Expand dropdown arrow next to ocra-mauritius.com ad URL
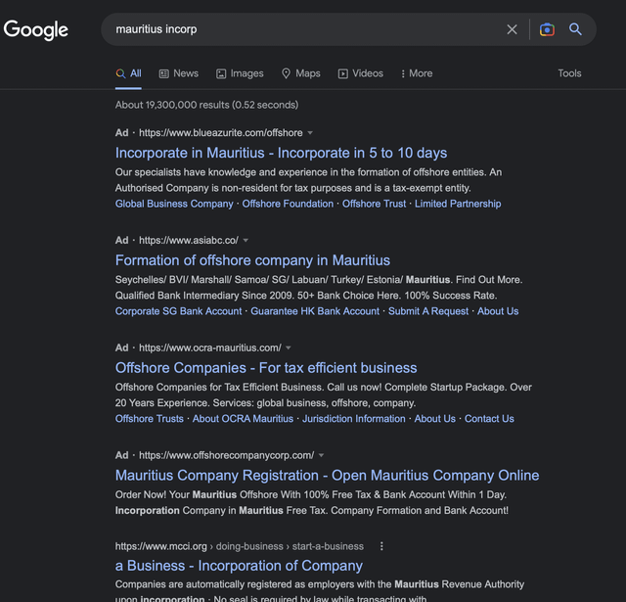This screenshot has width=626, height=602. tap(289, 347)
